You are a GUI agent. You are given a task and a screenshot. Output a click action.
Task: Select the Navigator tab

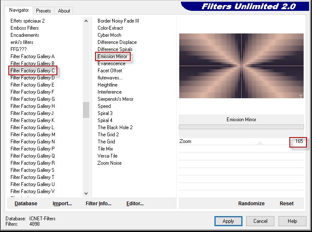[x=19, y=10]
